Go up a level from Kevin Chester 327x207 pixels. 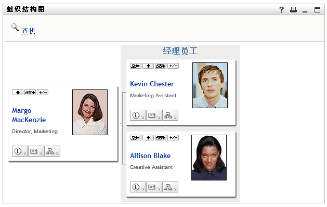click(148, 66)
